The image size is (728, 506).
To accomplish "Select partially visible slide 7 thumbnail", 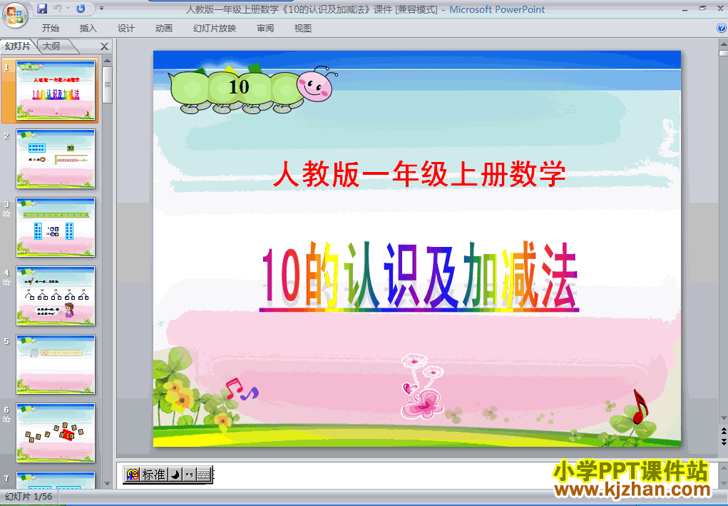I will (55, 480).
